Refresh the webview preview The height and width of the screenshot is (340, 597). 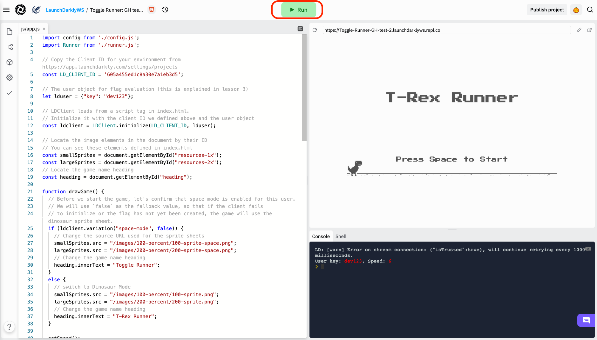click(x=315, y=30)
